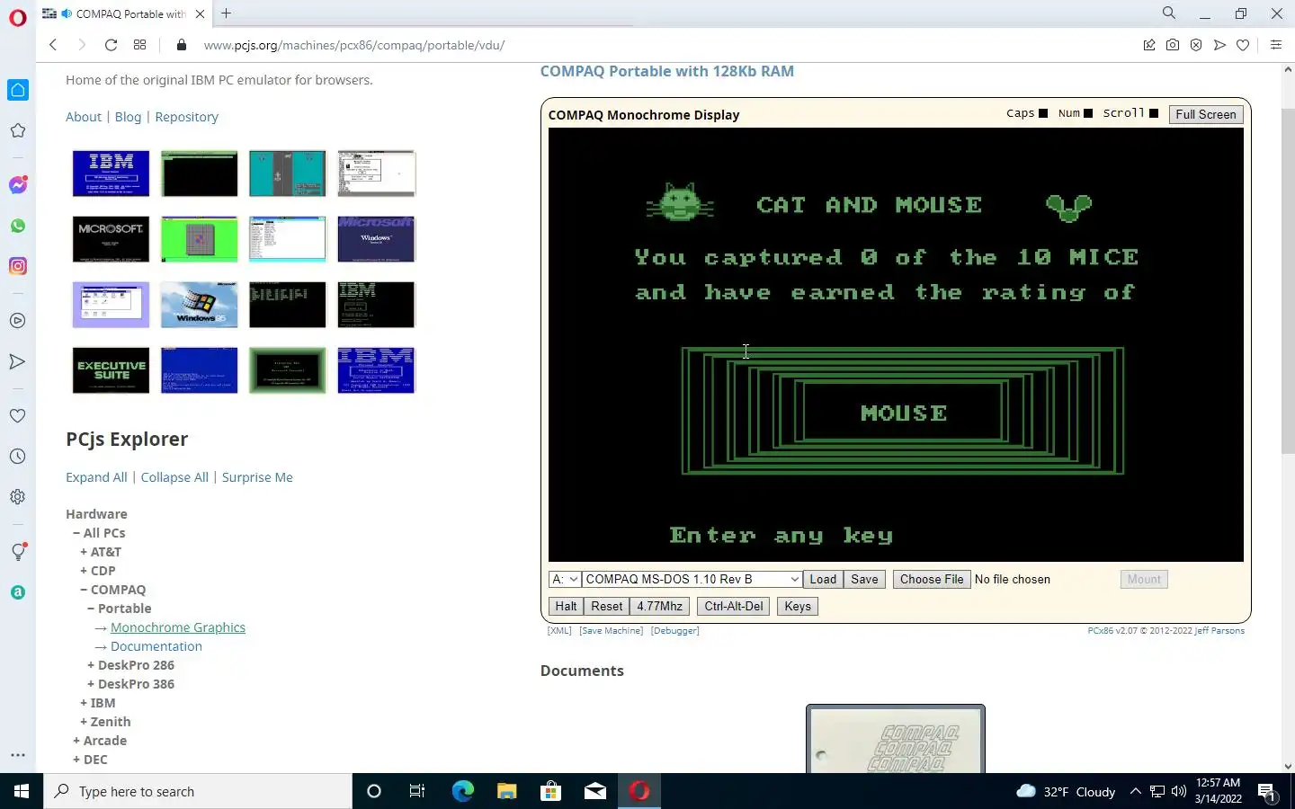1295x809 pixels.
Task: Open Debugger link below machine
Action: 674,631
